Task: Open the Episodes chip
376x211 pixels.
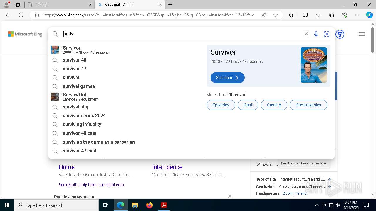Action: tap(221, 105)
